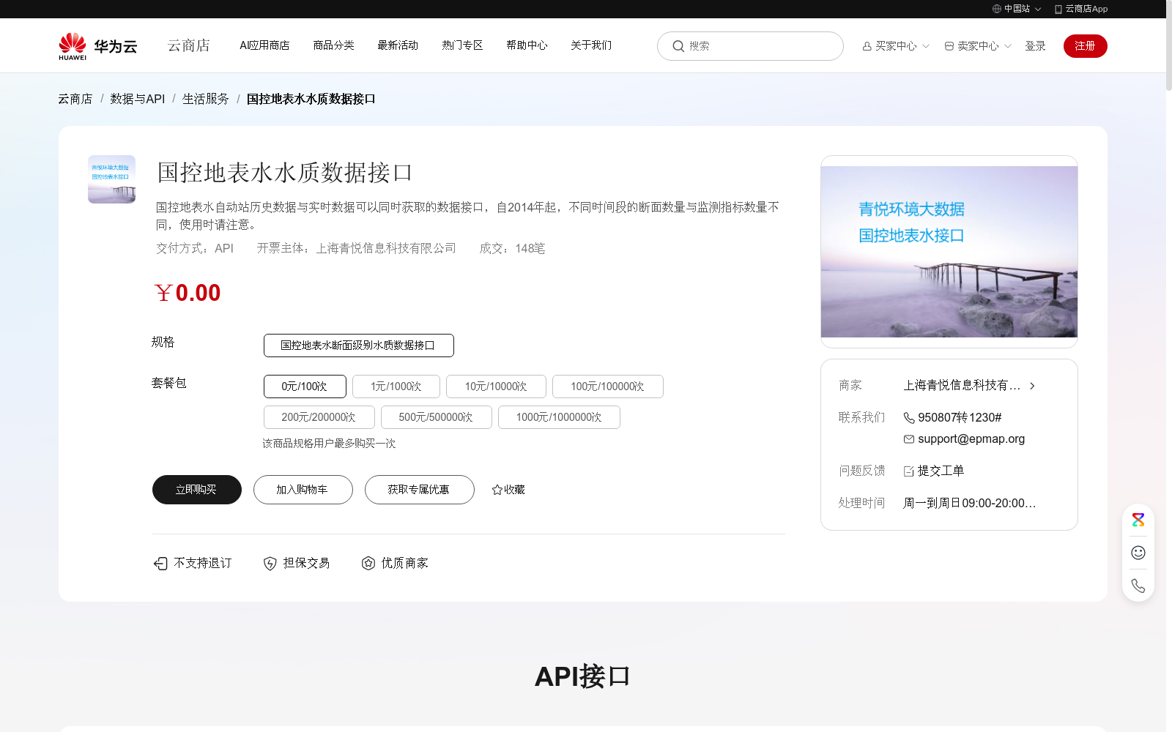Select the 1元/1000次 package

point(396,386)
